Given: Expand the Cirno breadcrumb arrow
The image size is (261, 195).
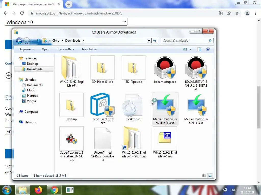Looking at the screenshot, I should tap(62, 41).
